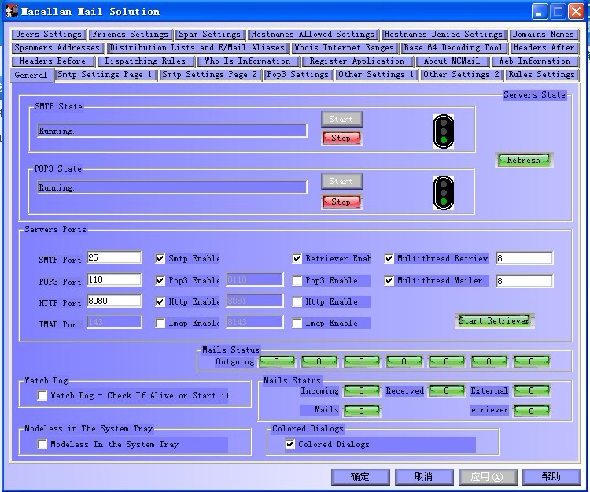Click the SMTP state traffic light icon
Screen dimensions: 590x492
pyautogui.click(x=443, y=131)
